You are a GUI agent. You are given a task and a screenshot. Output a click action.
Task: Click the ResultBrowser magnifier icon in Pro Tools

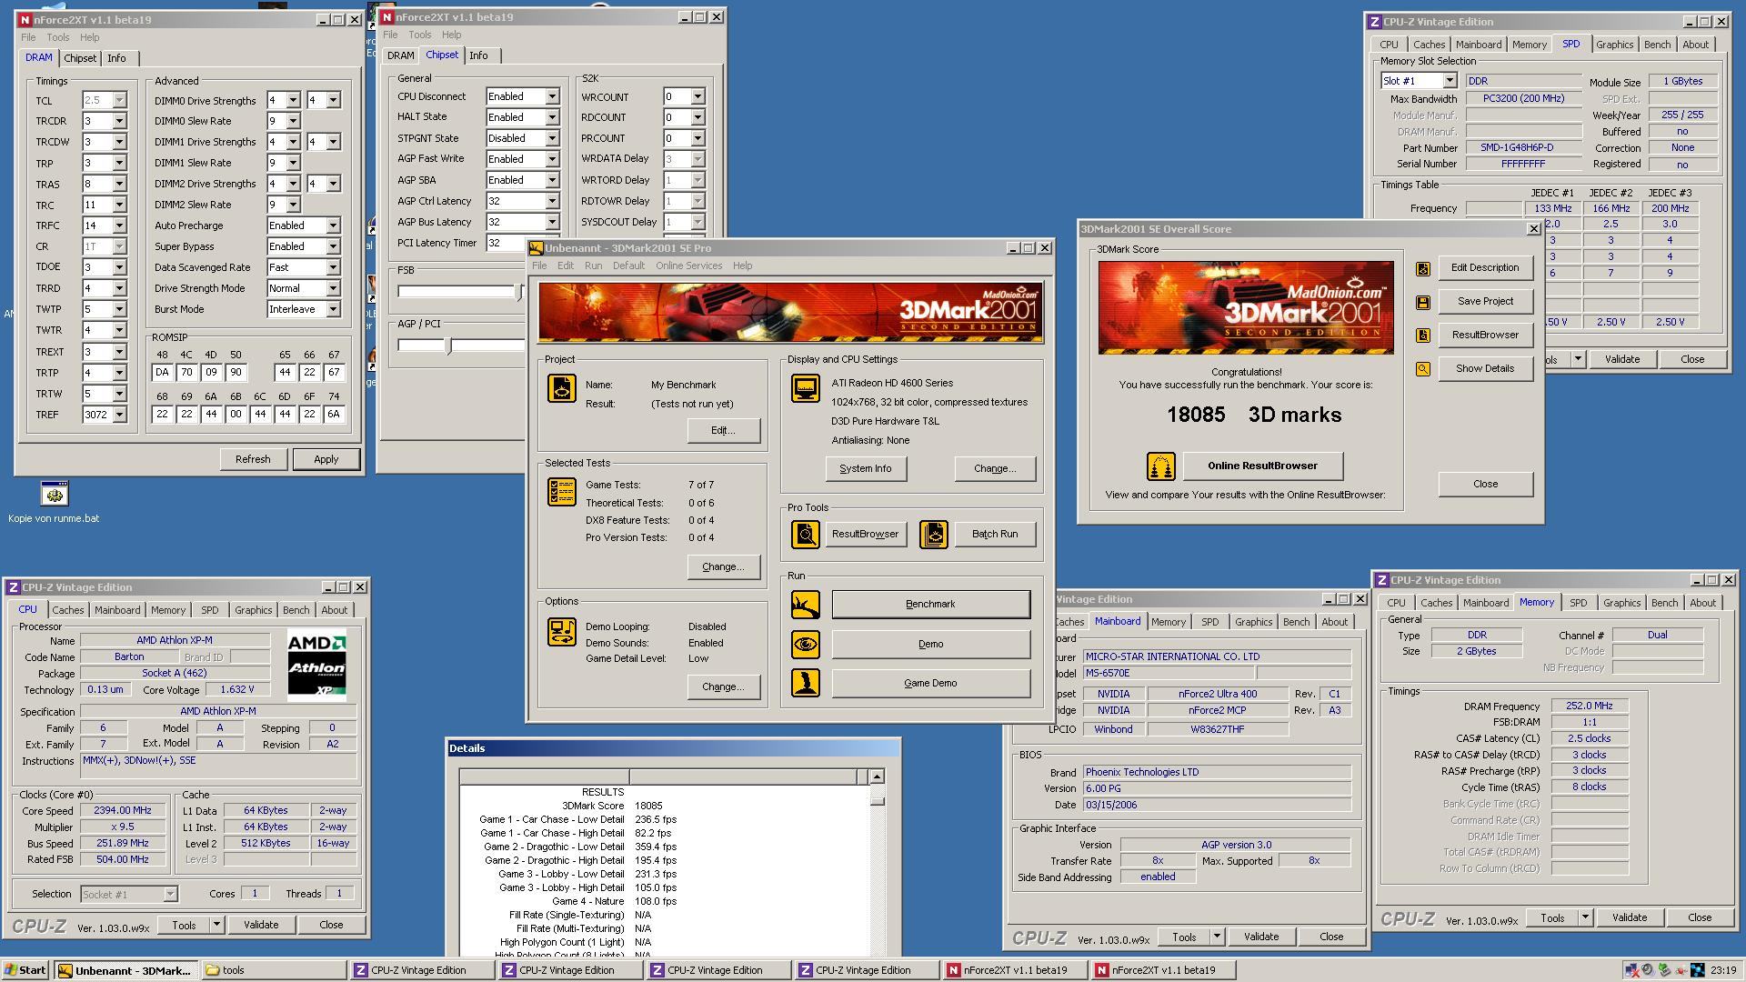coord(806,535)
